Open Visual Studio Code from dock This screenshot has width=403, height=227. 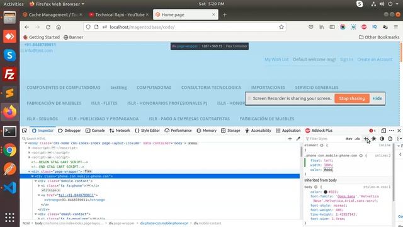10,188
